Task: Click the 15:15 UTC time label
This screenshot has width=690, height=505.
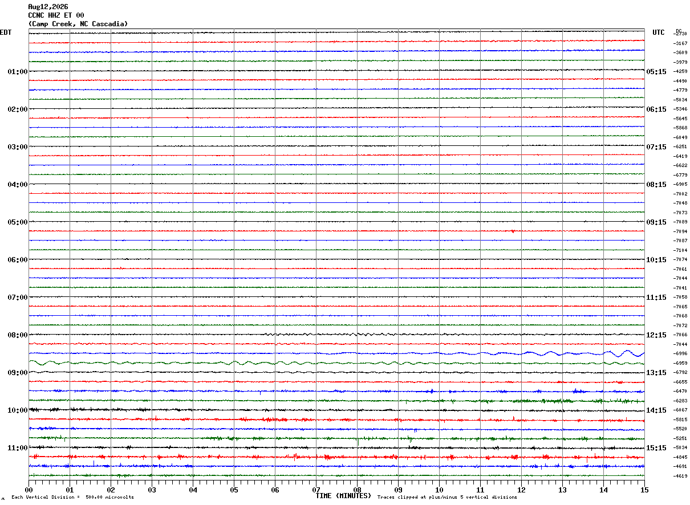Action: (656, 448)
